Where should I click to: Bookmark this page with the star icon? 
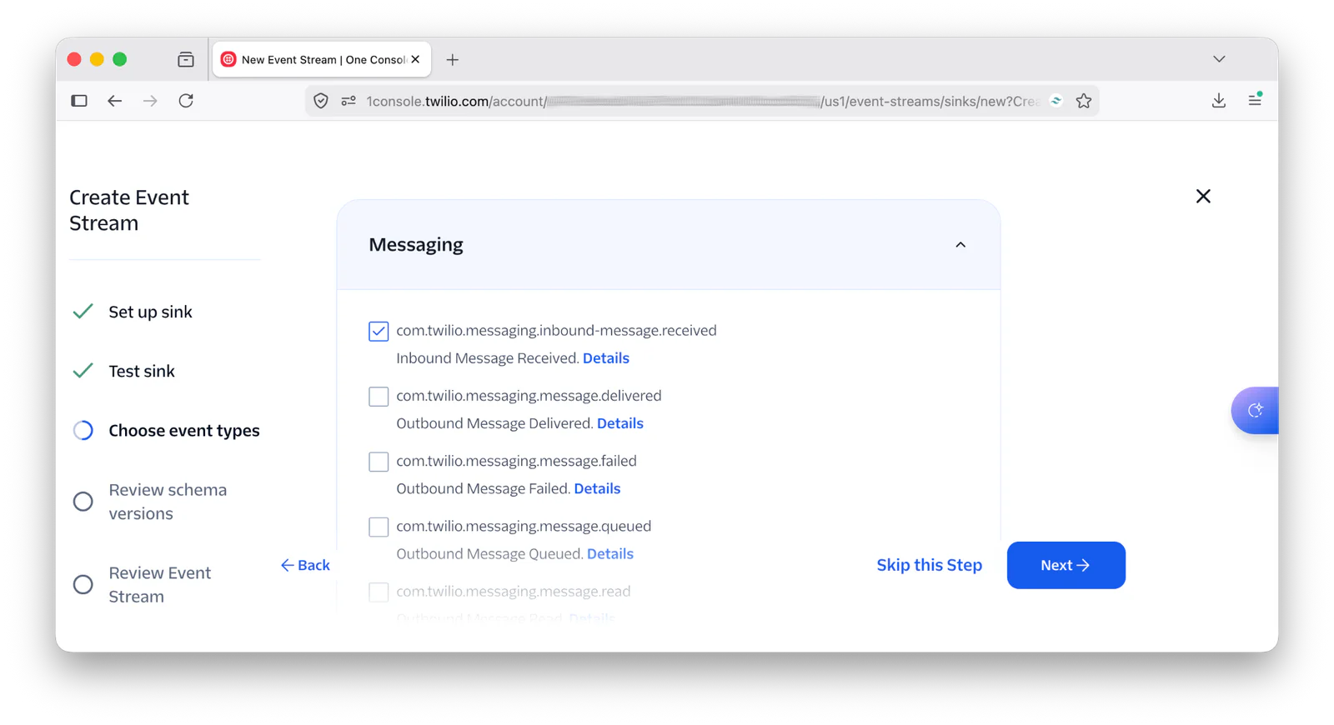[1084, 101]
